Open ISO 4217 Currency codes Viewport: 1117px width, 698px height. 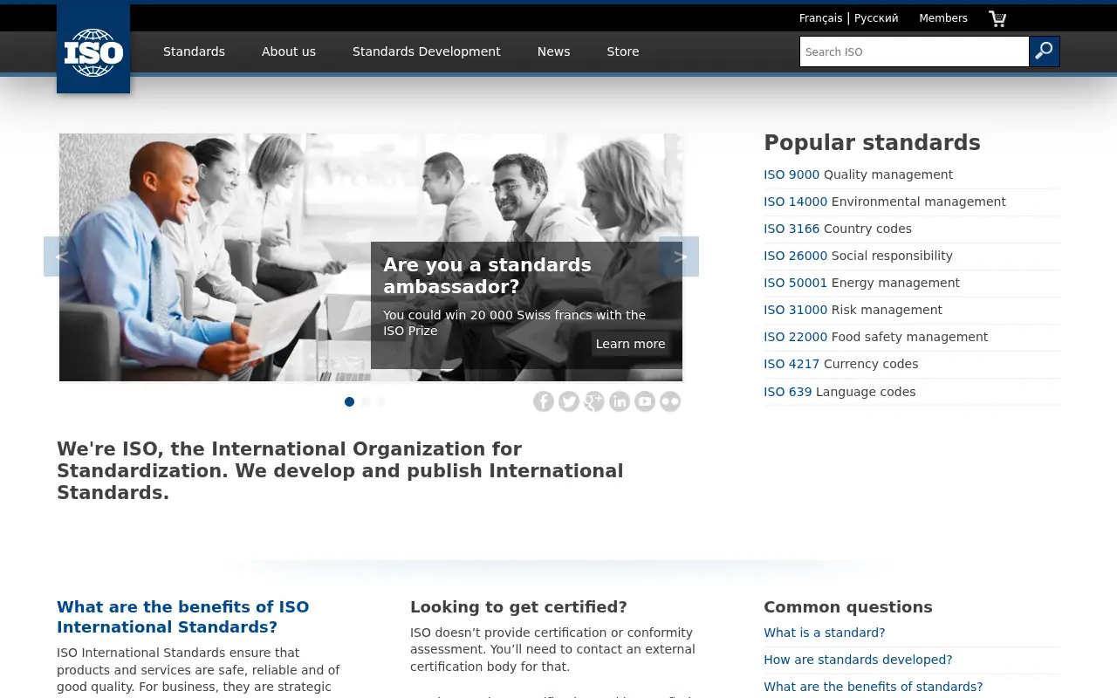(x=840, y=364)
